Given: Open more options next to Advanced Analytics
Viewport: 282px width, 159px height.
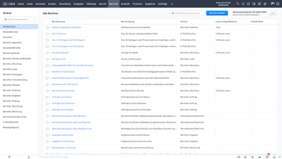Looking at the screenshot, I should (273, 13).
